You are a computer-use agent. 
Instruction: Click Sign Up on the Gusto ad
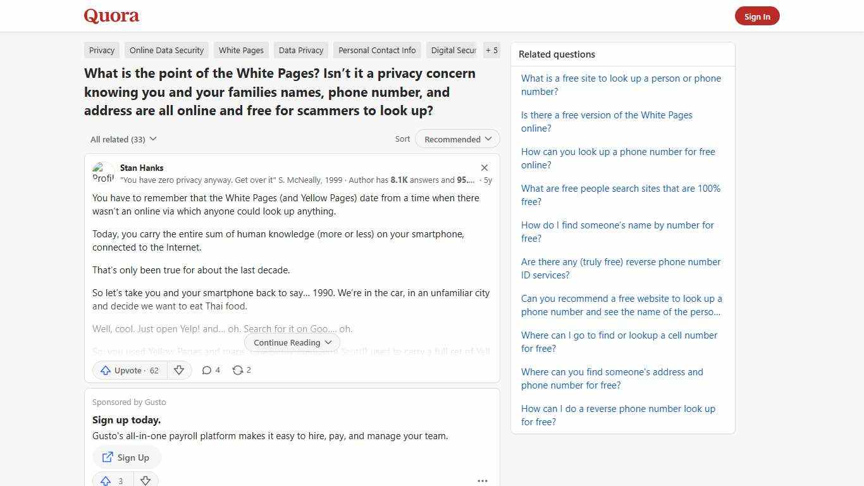click(x=127, y=457)
